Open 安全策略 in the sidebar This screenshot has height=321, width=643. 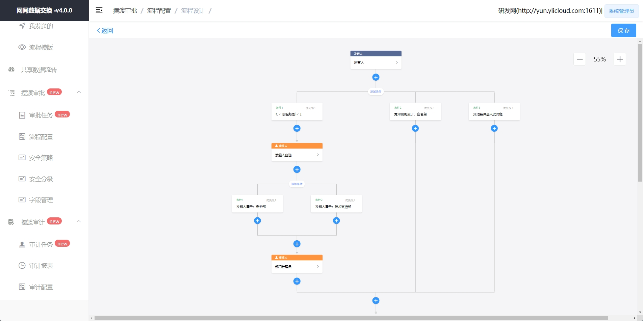pos(41,158)
